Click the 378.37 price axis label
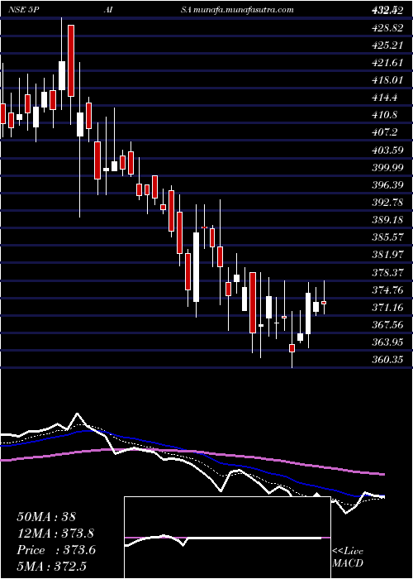Image resolution: width=413 pixels, height=579 pixels. tap(387, 272)
